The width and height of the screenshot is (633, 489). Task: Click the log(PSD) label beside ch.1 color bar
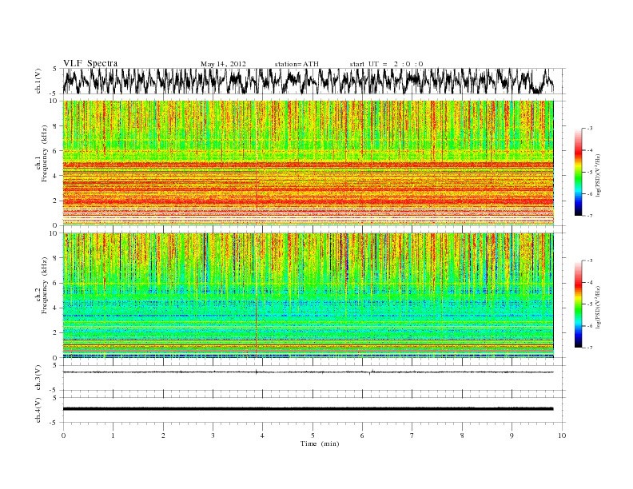click(x=598, y=174)
